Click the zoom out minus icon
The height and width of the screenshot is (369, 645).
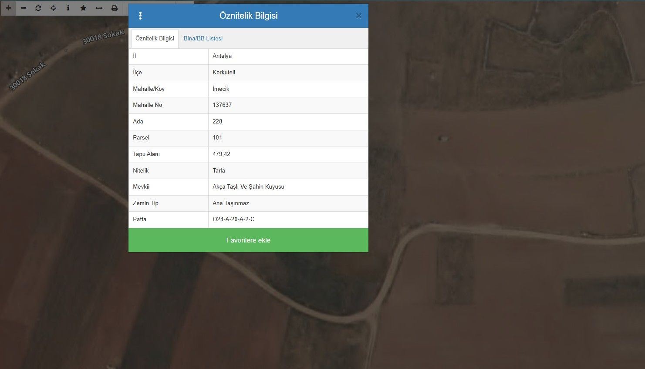point(24,8)
